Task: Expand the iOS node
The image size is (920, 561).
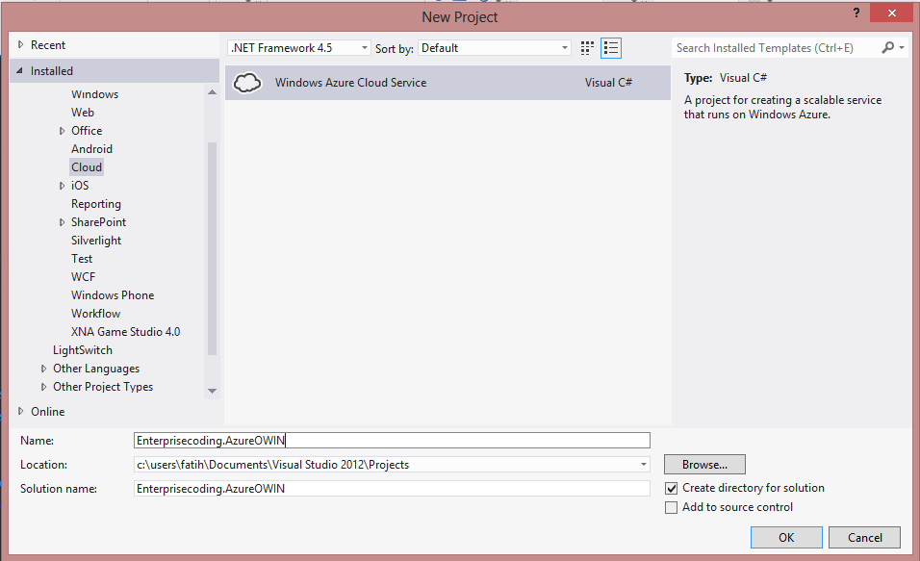Action: (62, 186)
